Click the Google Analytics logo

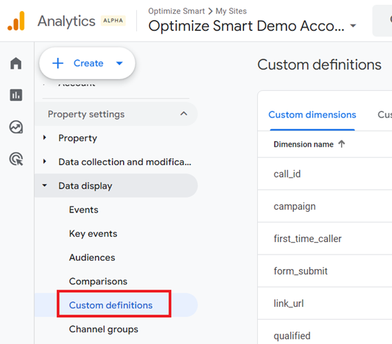(x=16, y=21)
